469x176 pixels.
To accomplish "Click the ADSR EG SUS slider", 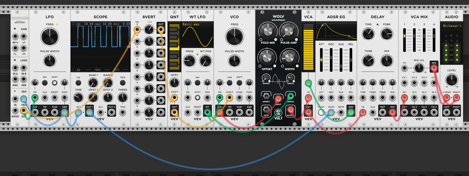I will pyautogui.click(x=341, y=60).
